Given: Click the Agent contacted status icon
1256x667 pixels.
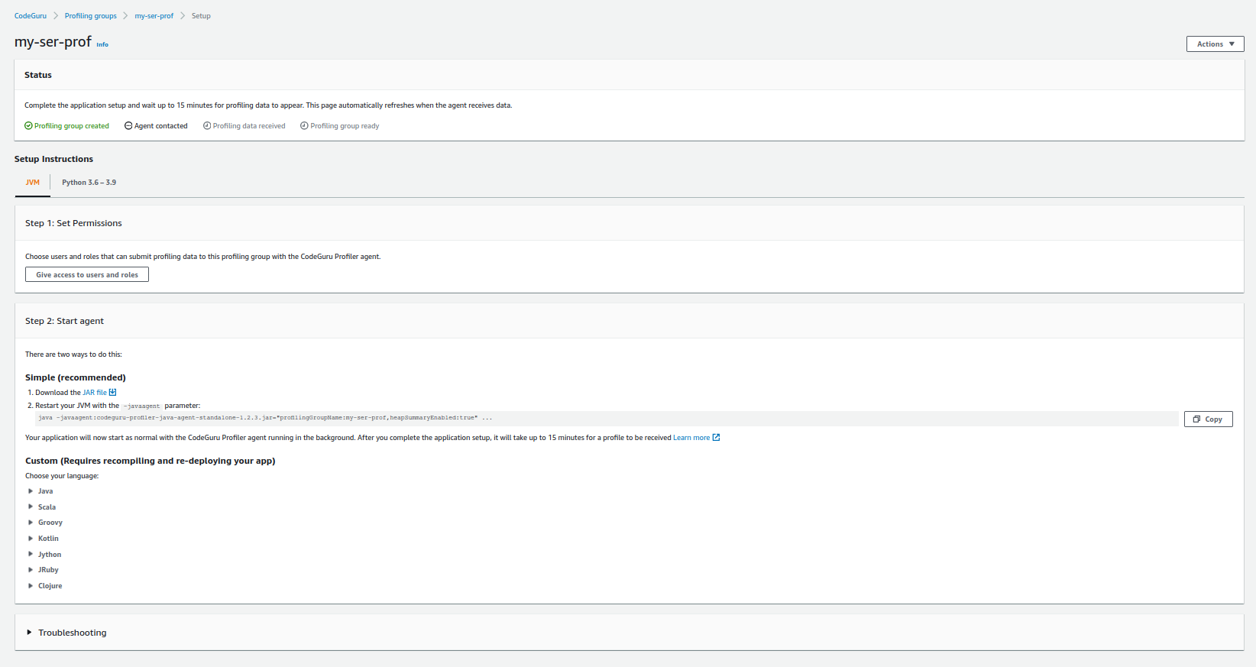Looking at the screenshot, I should coord(128,126).
